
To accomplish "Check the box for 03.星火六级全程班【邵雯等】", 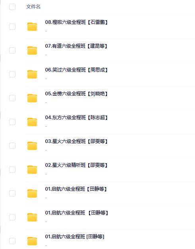I will (x=12, y=146).
